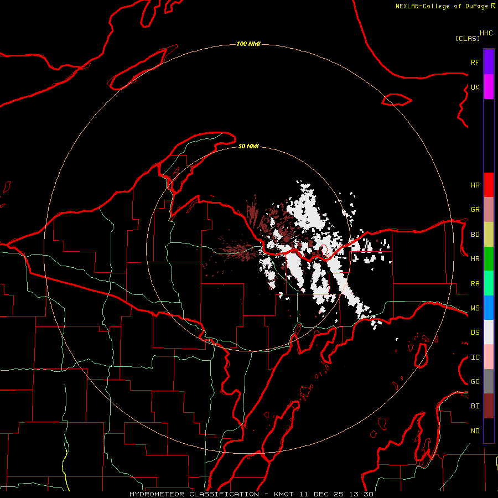
Task: Click the RF purple legend swatch
Action: click(x=489, y=62)
